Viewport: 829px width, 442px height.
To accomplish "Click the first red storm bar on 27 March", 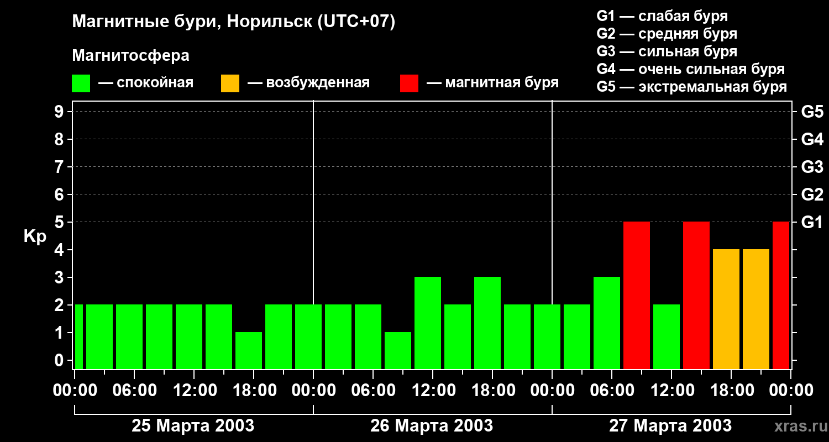I will click(x=637, y=296).
